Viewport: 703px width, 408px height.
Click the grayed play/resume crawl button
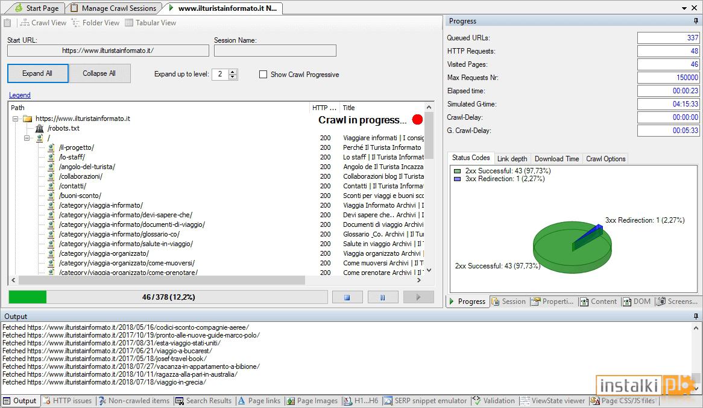click(418, 297)
